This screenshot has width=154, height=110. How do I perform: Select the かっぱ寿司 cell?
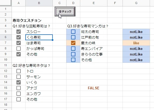[x=39, y=49]
